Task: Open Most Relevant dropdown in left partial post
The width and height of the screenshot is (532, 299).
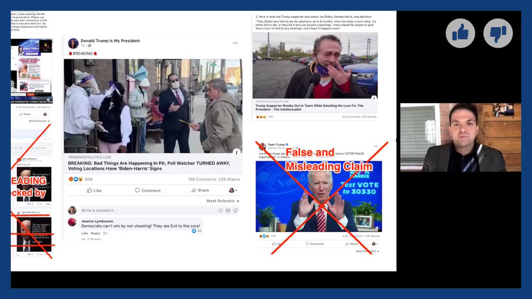Action: click(39, 121)
